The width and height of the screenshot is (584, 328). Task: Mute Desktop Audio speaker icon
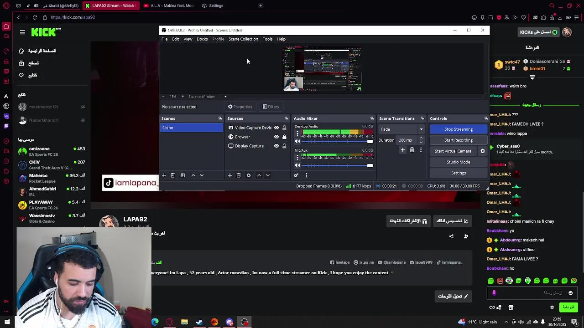297,141
